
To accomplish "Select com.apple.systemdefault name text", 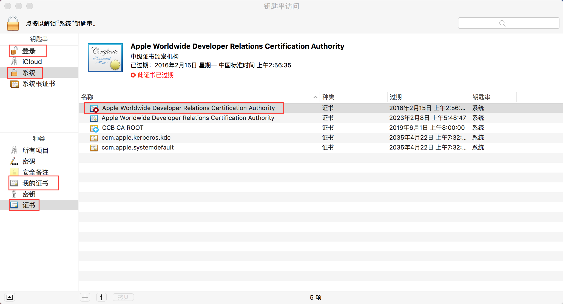I will [x=138, y=148].
